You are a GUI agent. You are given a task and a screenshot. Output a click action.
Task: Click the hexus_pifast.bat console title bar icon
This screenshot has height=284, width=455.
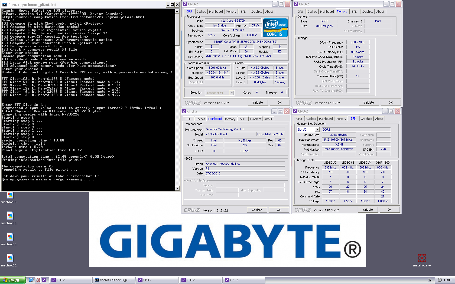pyautogui.click(x=4, y=5)
